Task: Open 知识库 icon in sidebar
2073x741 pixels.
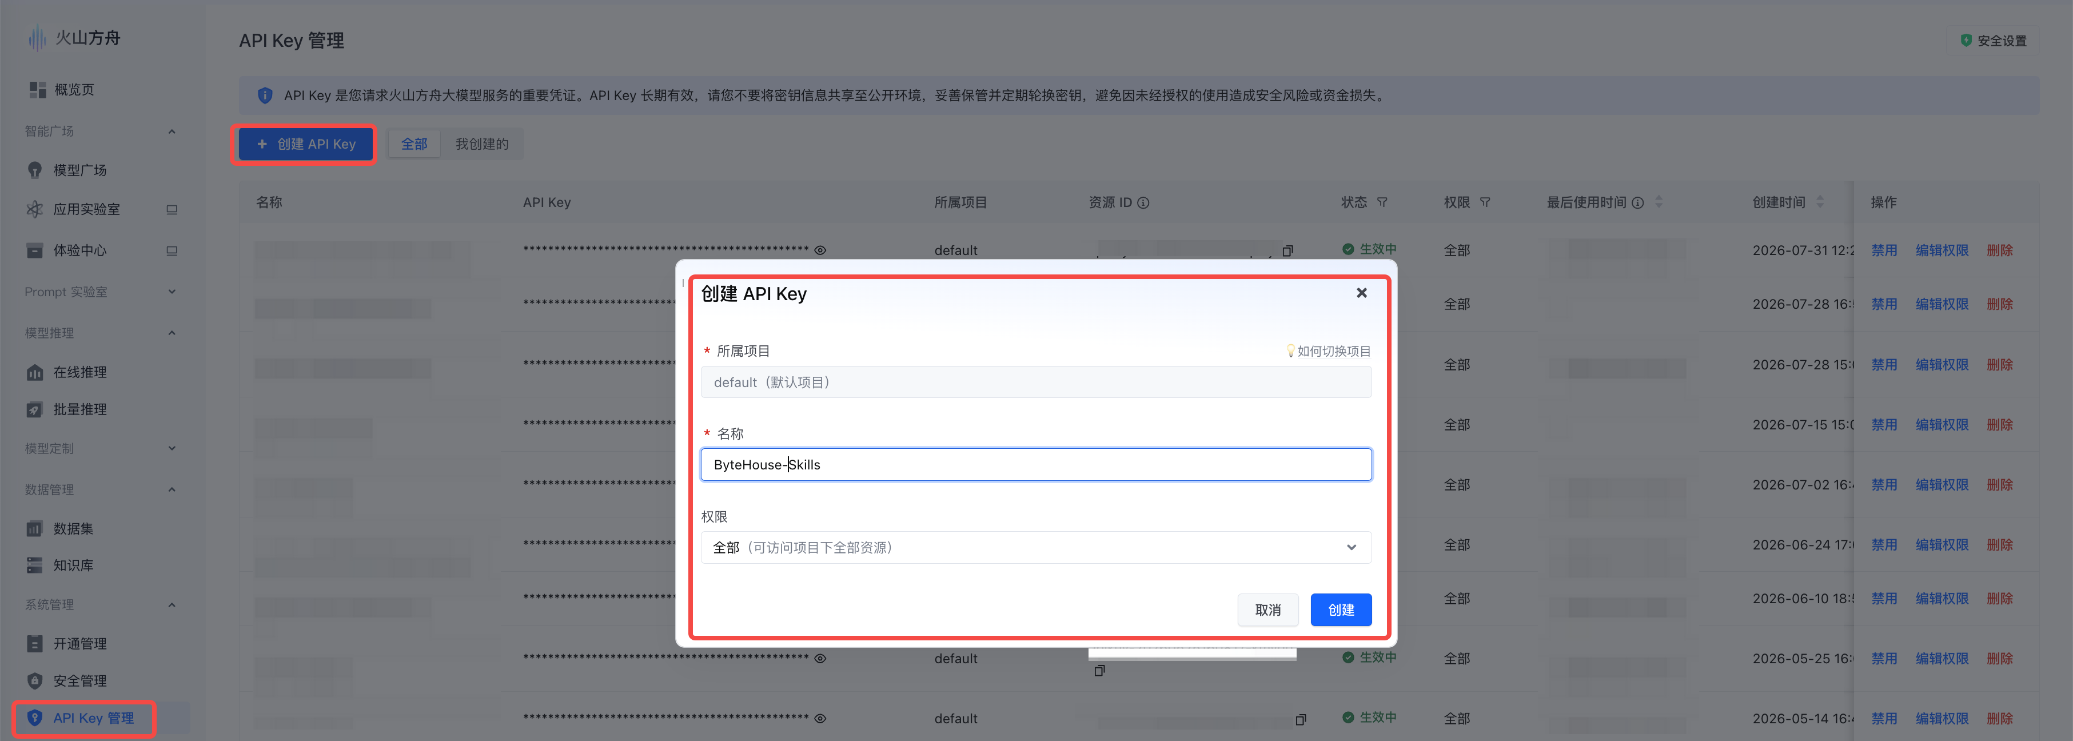Action: point(35,565)
